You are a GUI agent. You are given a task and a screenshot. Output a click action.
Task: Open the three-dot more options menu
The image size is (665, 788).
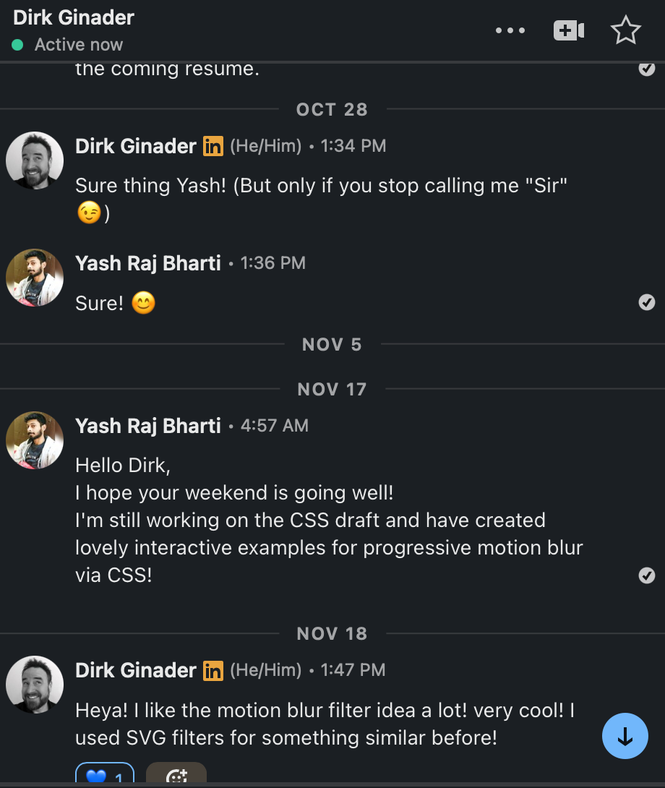[x=510, y=30]
